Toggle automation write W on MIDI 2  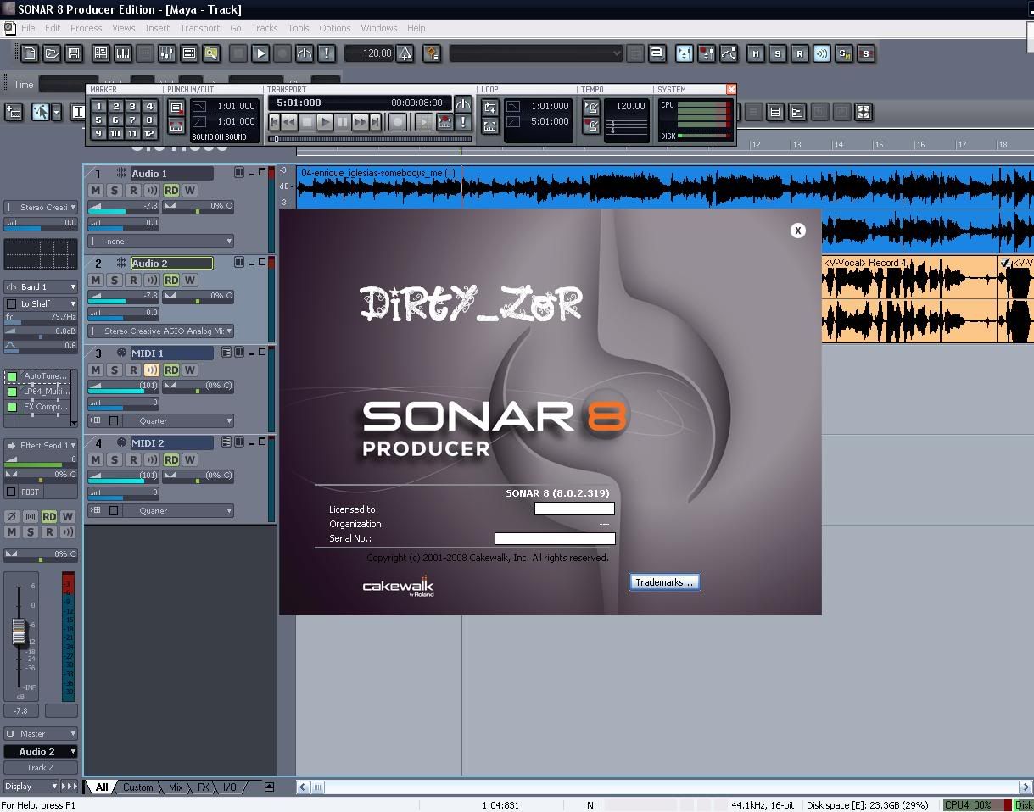coord(189,460)
